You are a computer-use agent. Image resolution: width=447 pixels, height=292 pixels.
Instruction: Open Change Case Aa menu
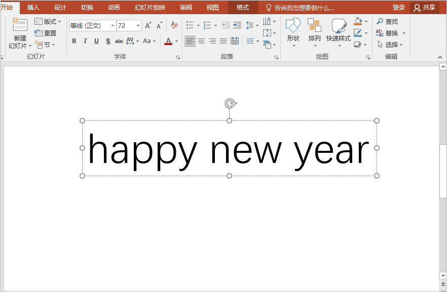coord(150,41)
